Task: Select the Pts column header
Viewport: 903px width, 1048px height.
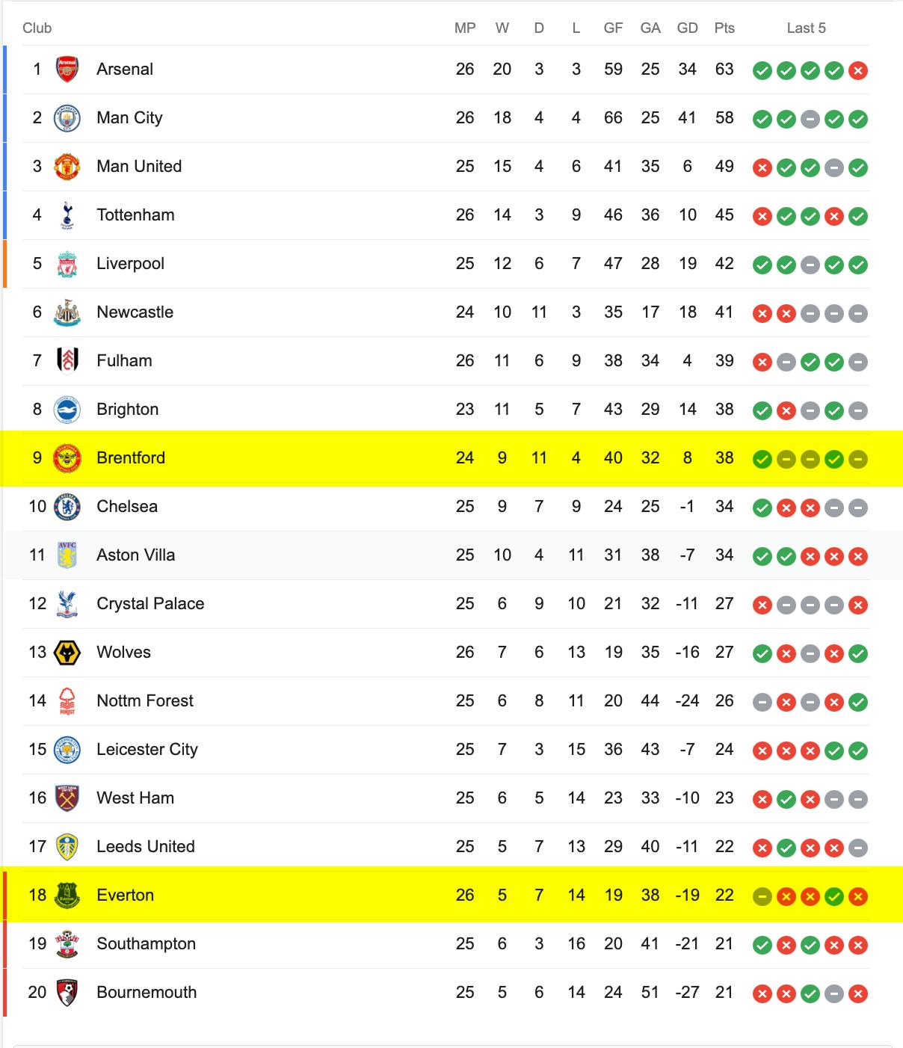Action: click(724, 28)
